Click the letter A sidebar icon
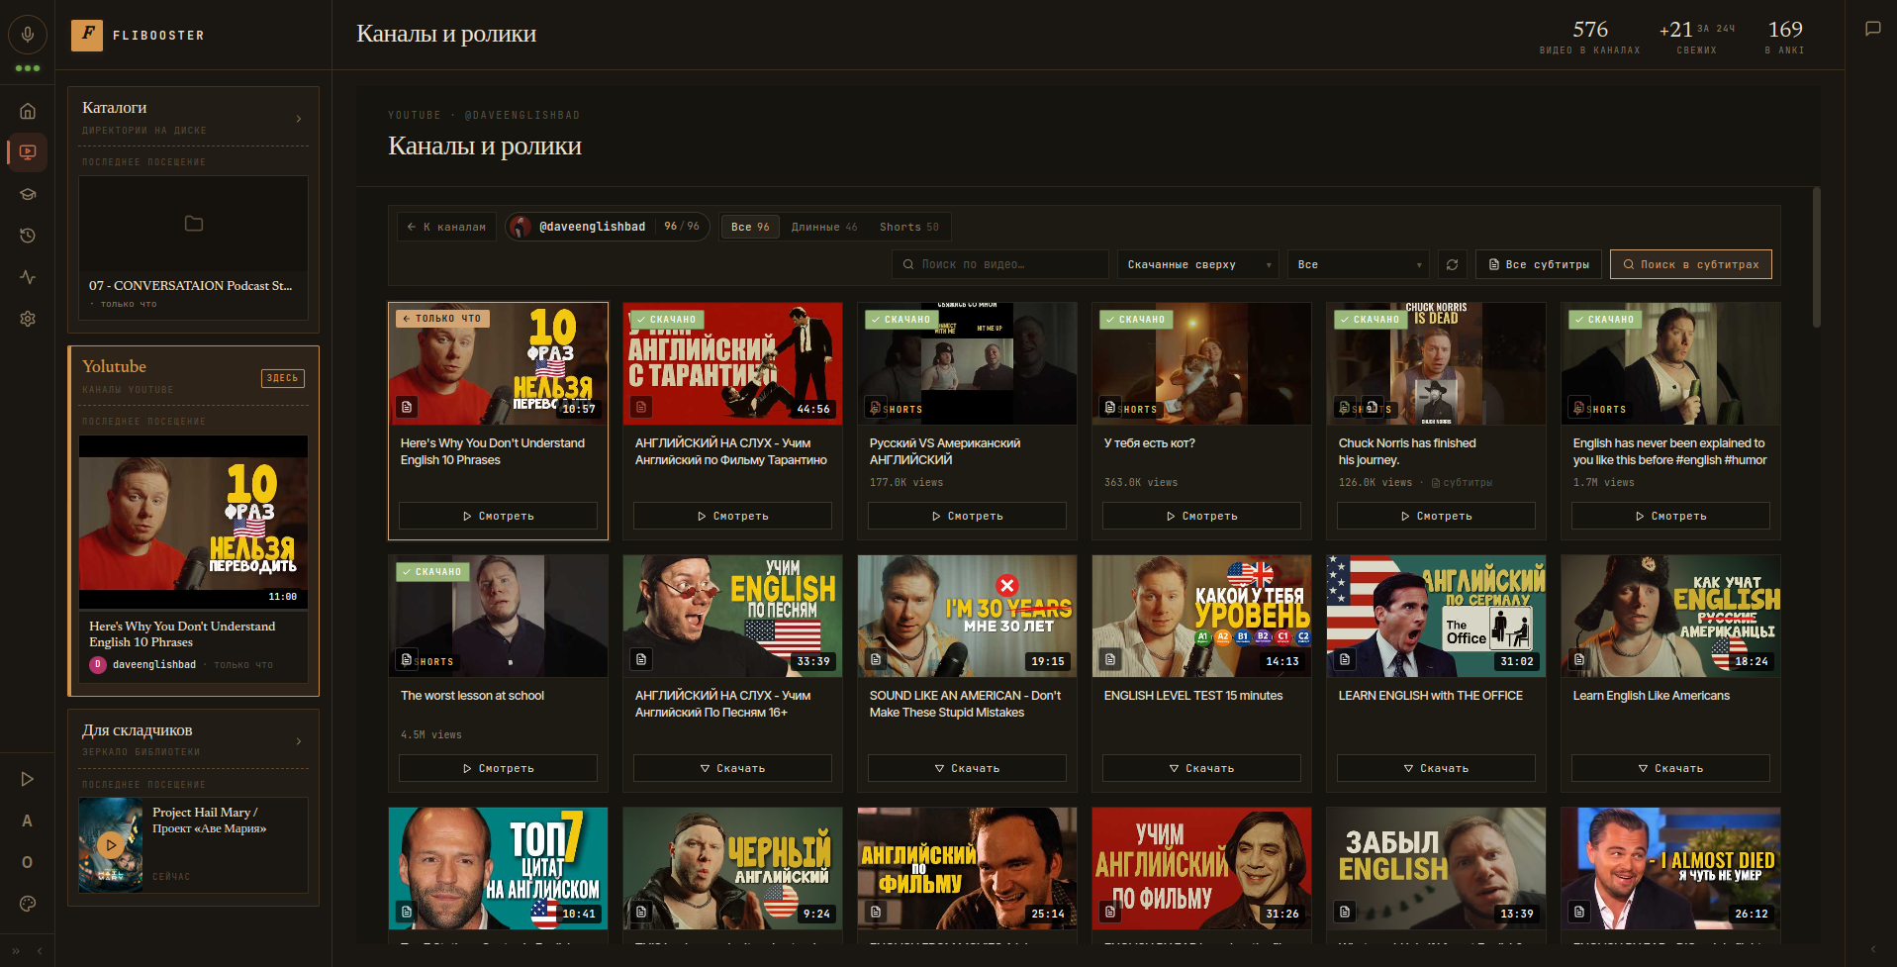Screen dimensions: 1897x967 pos(28,821)
